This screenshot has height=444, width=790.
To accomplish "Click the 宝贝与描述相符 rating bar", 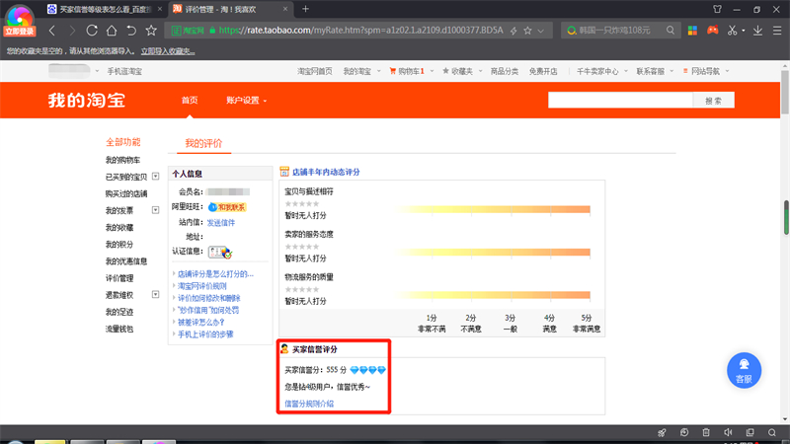I will coord(494,209).
